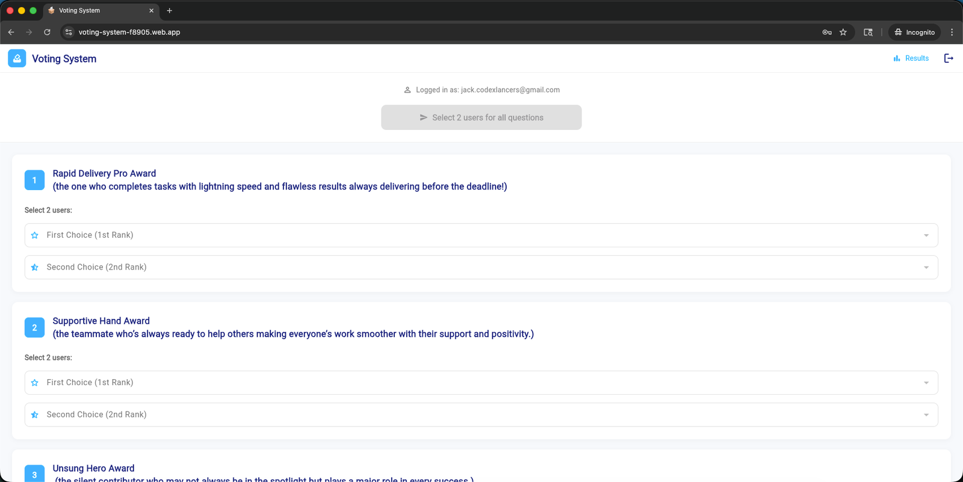
Task: Reload the voting page
Action: tap(47, 32)
